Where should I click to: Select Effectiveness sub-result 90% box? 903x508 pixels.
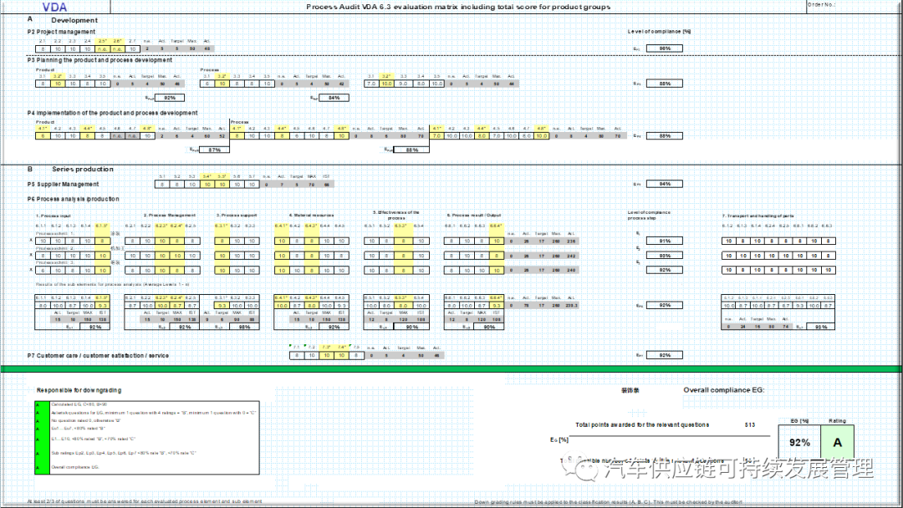[x=411, y=327]
